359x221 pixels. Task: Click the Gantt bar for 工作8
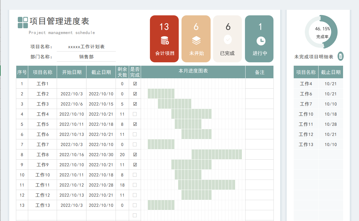point(216,154)
